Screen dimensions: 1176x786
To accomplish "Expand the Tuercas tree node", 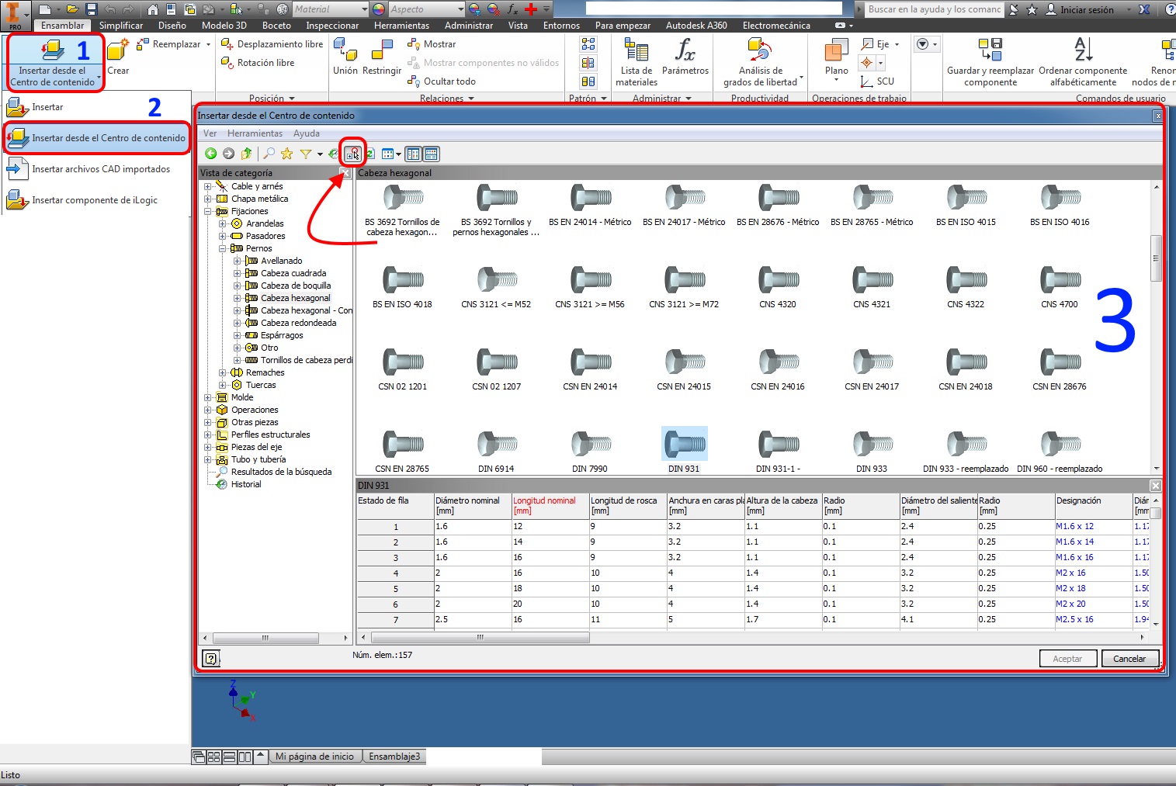I will 222,385.
